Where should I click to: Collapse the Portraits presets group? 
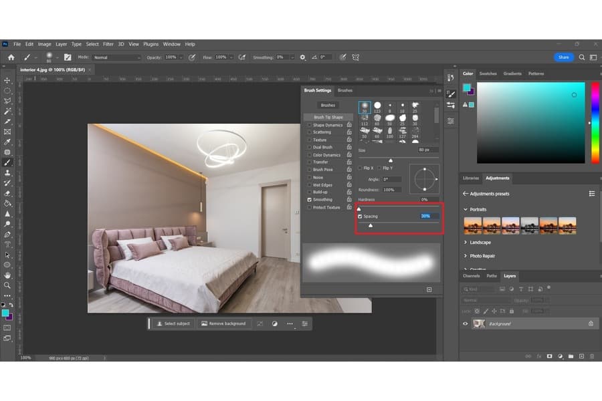tap(466, 209)
